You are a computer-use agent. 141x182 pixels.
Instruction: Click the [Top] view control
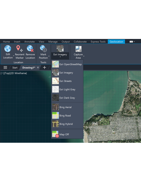coord(7,73)
